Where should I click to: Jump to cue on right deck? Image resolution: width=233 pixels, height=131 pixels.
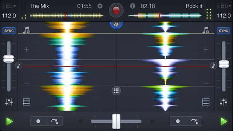[x=194, y=121]
